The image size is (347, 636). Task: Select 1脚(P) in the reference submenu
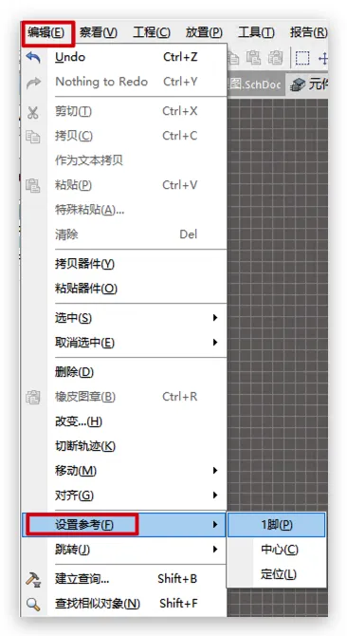277,525
